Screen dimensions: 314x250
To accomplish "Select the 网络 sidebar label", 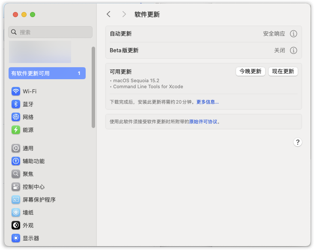I will tap(28, 117).
